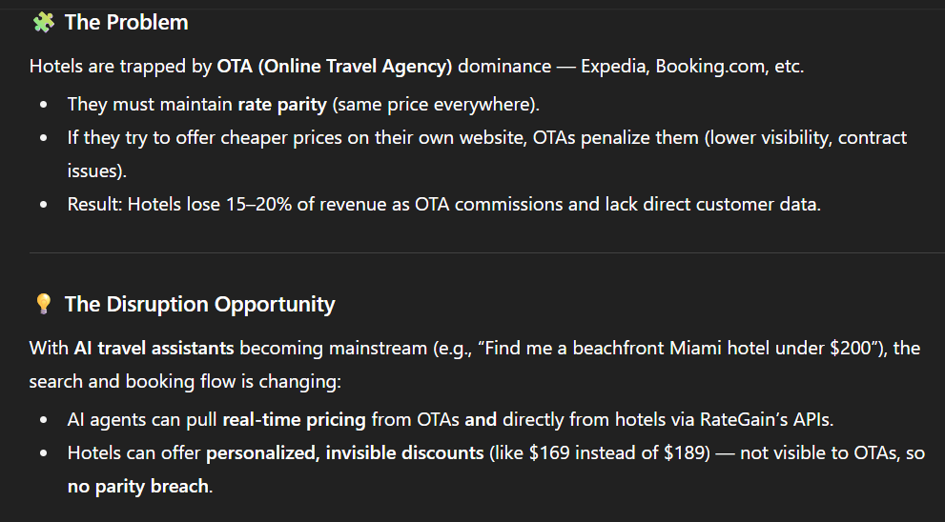Click the bold "no parity breach" text
The height and width of the screenshot is (522, 945).
click(x=137, y=487)
